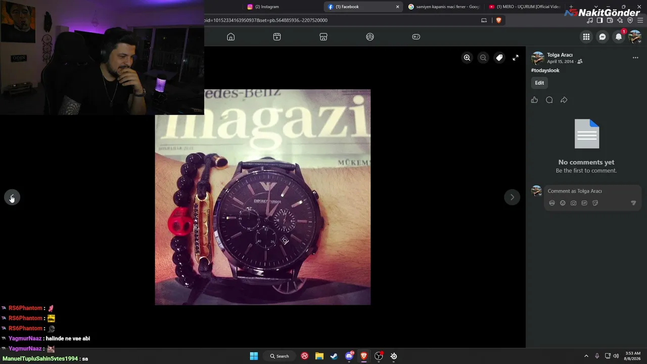Go to Facebook Home icon
Screen dimensions: 647x364
231,37
